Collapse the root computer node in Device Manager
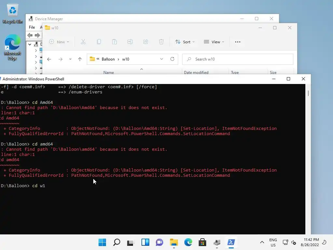The height and width of the screenshot is (250, 333). point(30,44)
